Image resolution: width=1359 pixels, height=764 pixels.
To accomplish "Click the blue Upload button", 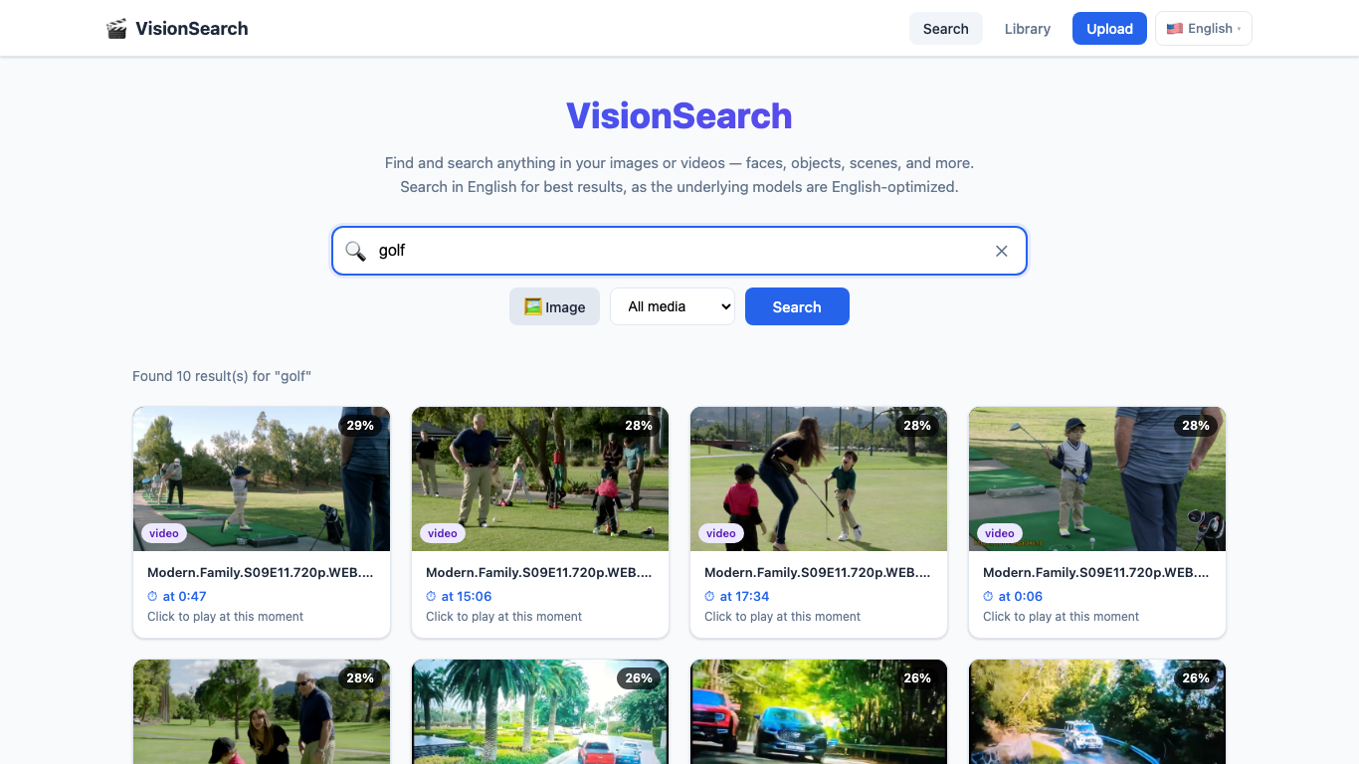I will (x=1108, y=28).
